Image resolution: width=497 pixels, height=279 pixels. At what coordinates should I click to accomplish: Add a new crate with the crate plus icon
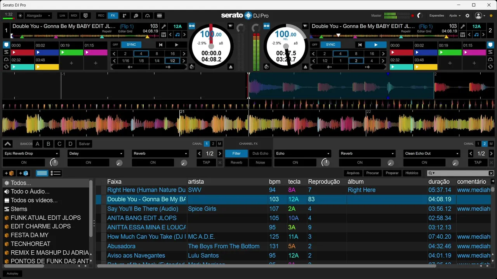[9, 173]
